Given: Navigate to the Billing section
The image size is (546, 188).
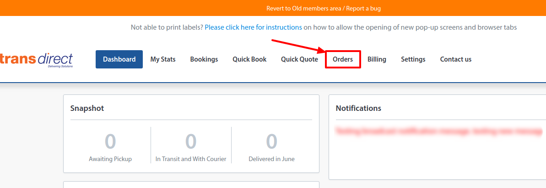Looking at the screenshot, I should [x=377, y=59].
